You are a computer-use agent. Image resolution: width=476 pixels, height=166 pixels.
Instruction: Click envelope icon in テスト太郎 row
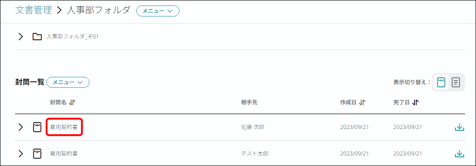(37, 154)
